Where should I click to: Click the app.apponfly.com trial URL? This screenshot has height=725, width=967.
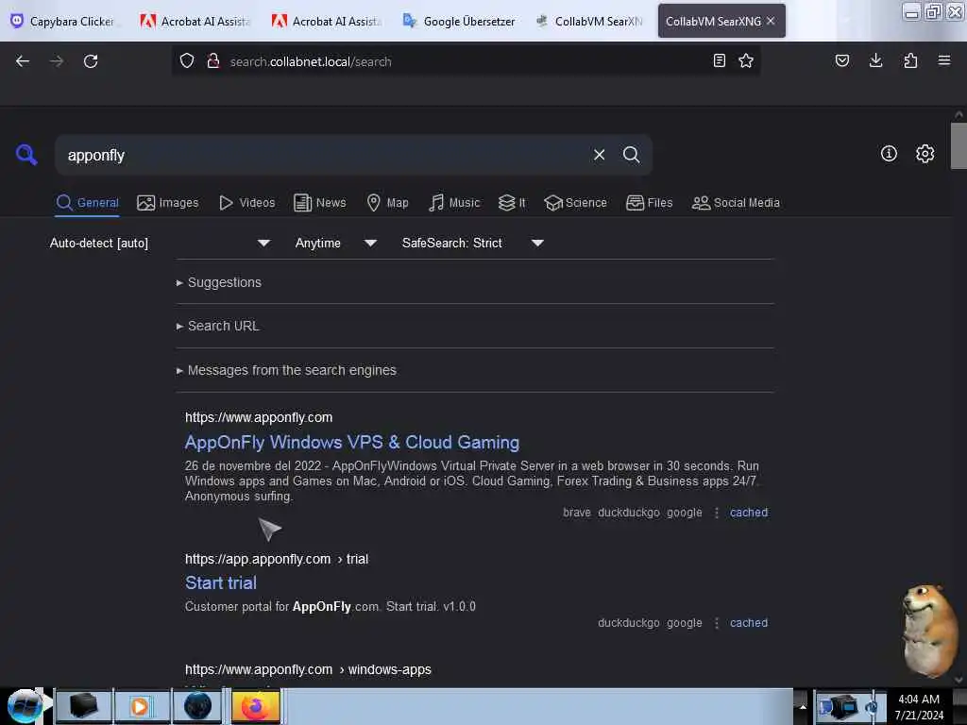tap(277, 559)
